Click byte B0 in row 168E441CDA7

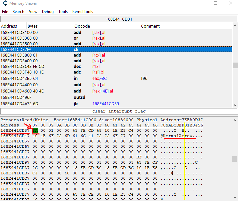coord(99,168)
